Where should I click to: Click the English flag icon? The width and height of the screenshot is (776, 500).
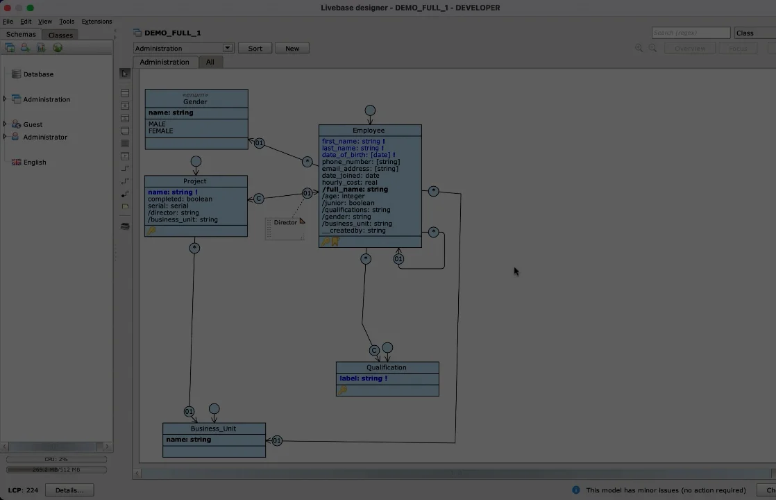tap(17, 162)
